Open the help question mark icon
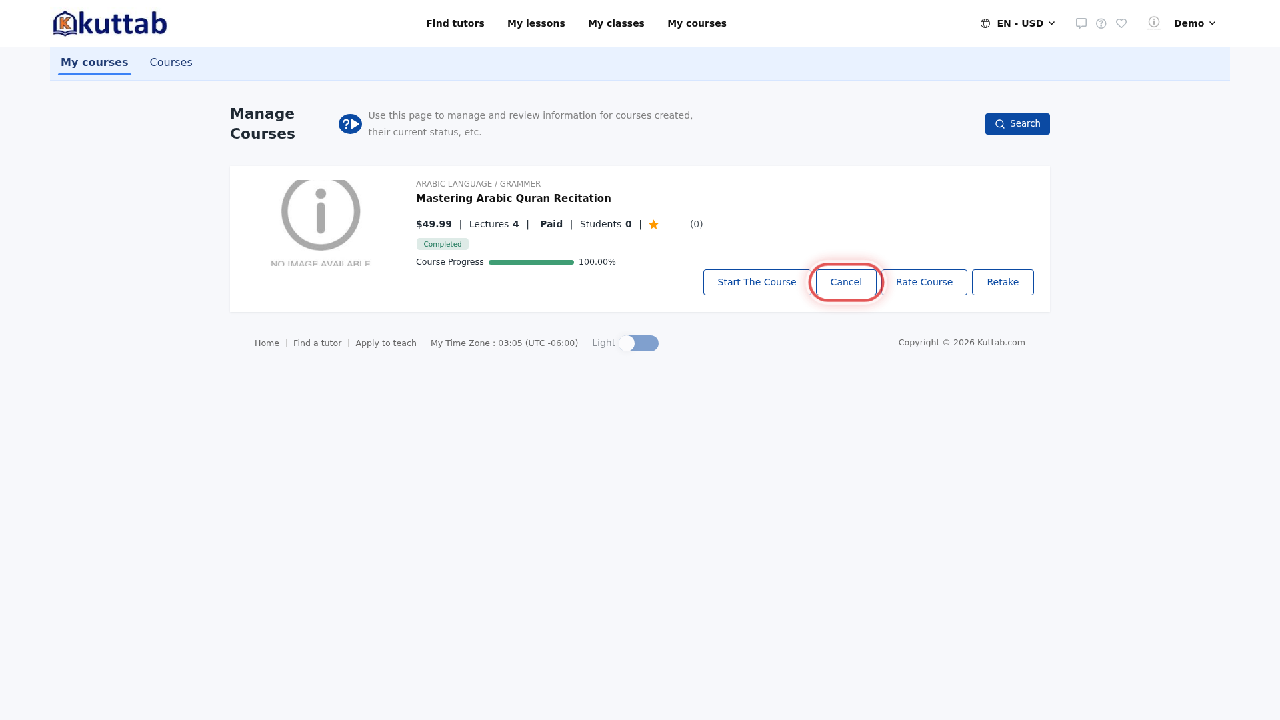The image size is (1280, 720). point(1101,23)
